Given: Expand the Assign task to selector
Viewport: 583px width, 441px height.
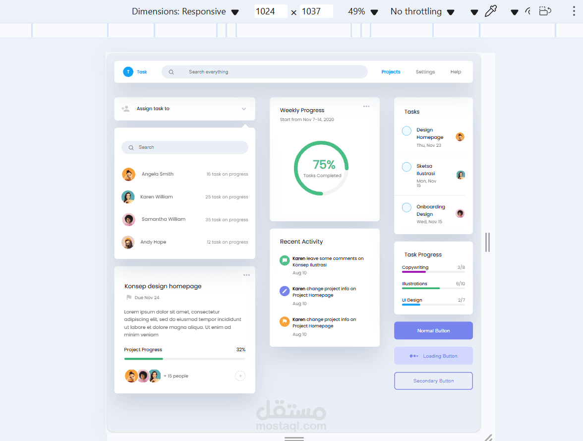Looking at the screenshot, I should pos(243,109).
